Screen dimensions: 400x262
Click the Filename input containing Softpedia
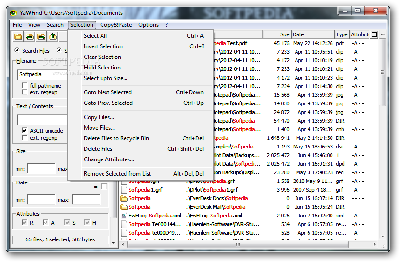pos(42,75)
